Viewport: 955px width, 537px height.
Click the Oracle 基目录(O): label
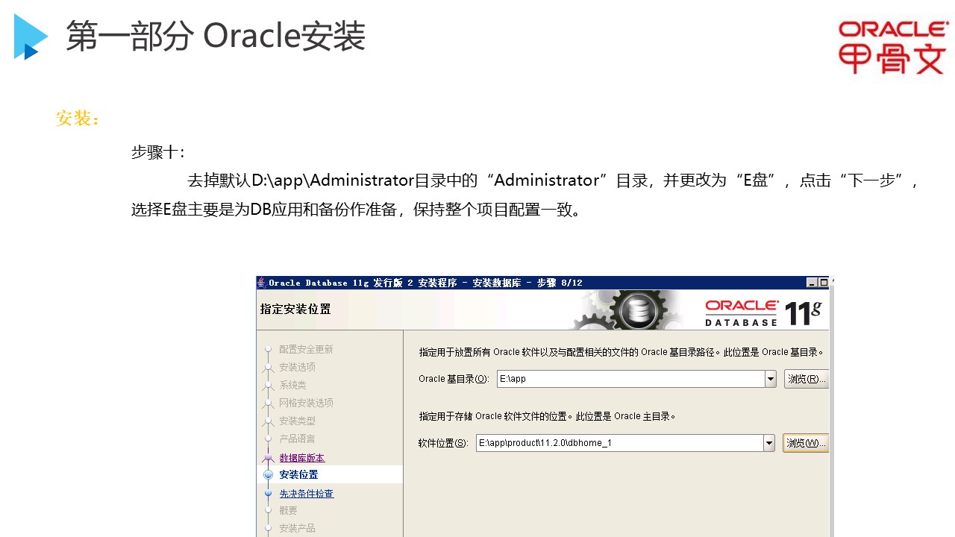click(454, 379)
